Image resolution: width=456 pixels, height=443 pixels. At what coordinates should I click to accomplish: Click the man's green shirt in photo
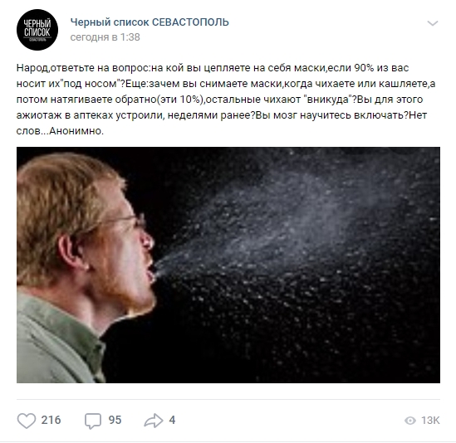click(58, 343)
